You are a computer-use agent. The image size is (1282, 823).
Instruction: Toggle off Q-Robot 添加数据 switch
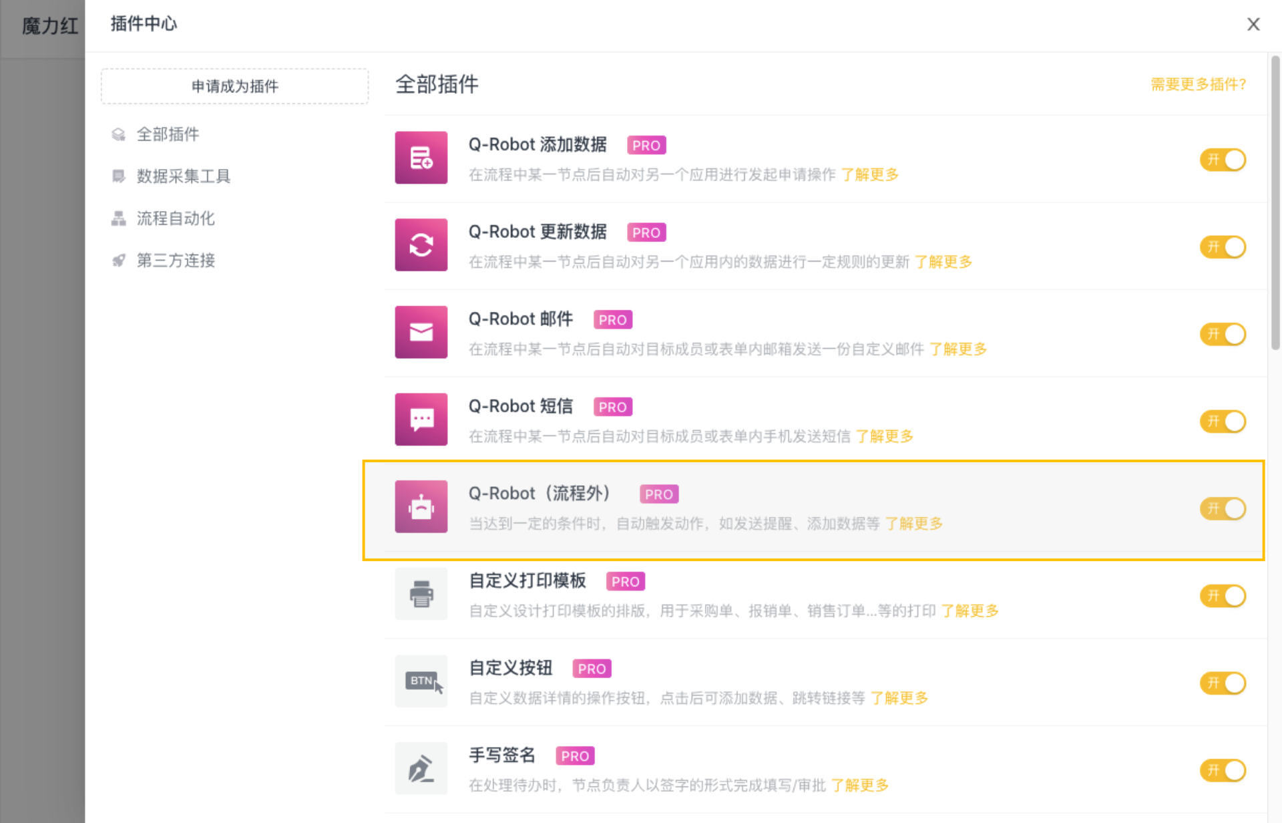tap(1223, 160)
